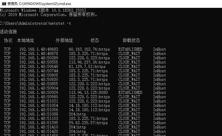Click CLOSE_WAIT in the port 49878 row

click(129, 54)
